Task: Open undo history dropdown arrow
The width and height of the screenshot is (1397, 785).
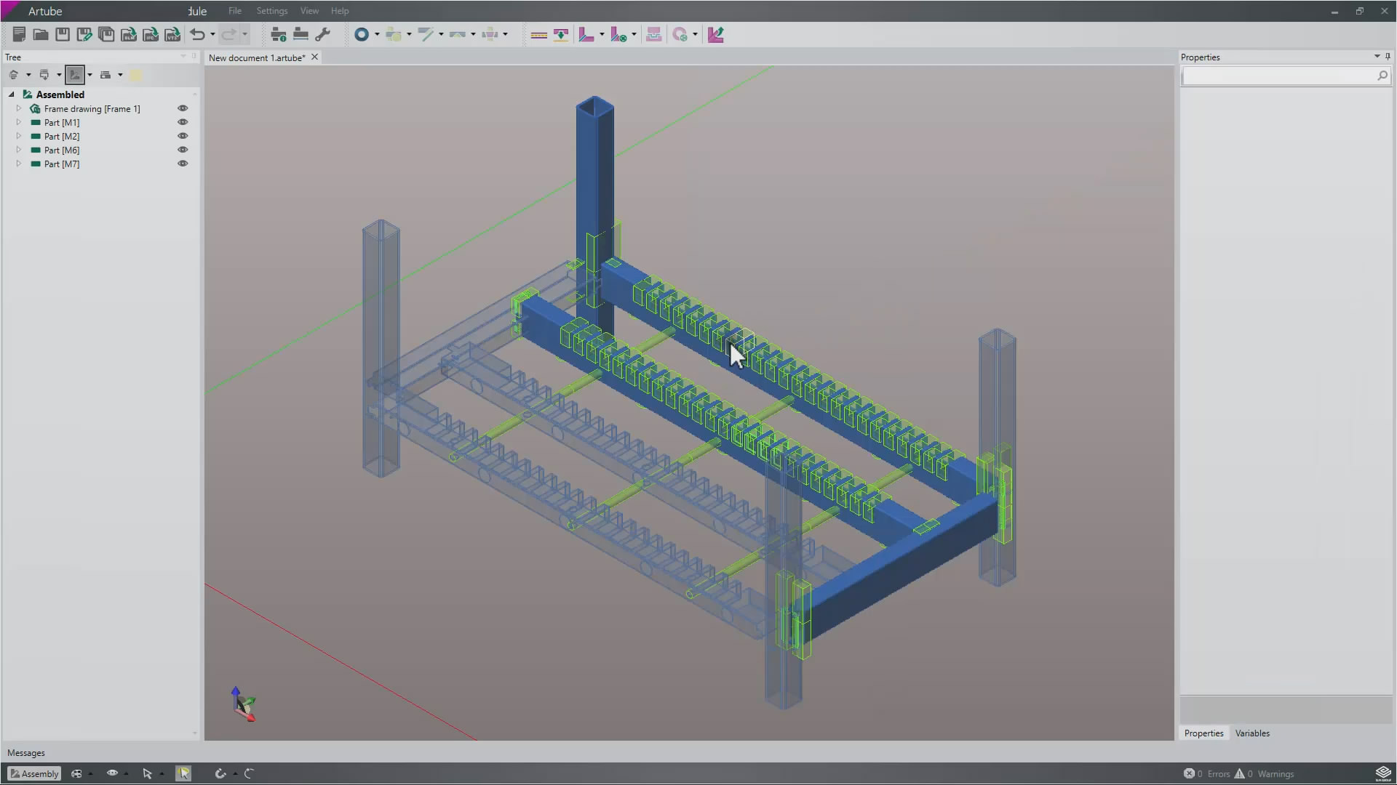Action: [212, 34]
